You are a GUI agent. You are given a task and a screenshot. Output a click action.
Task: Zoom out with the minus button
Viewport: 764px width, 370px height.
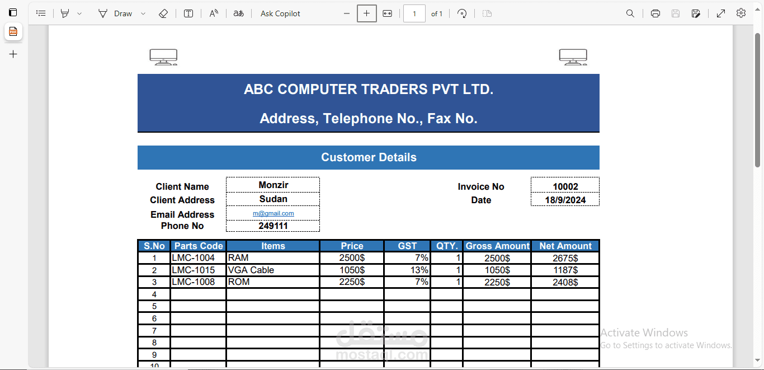click(x=347, y=13)
